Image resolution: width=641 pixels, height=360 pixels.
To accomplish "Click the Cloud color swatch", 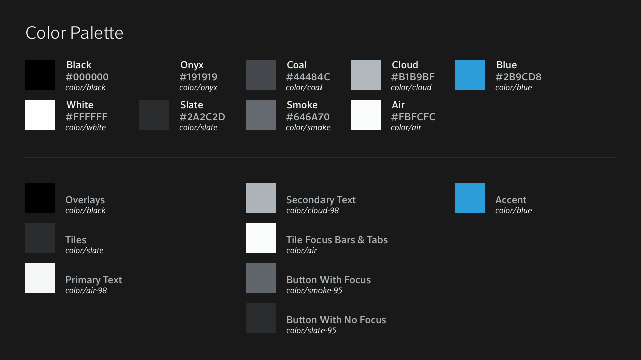I will point(366,75).
